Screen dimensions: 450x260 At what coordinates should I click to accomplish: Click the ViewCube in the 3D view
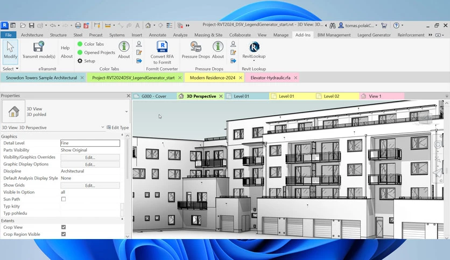tap(425, 117)
